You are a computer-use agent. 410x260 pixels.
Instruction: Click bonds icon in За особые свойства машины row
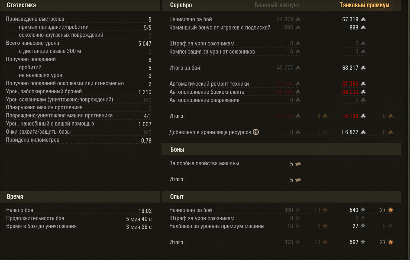pyautogui.click(x=298, y=164)
